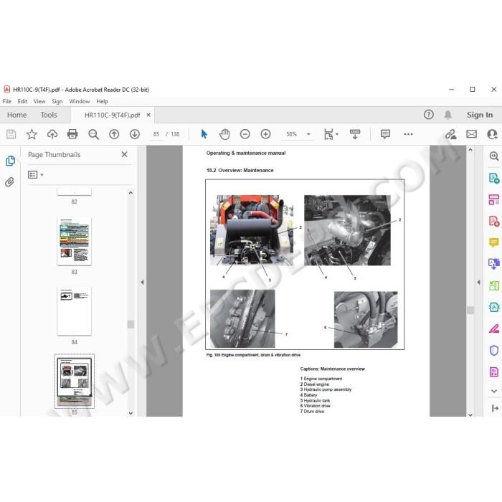The image size is (502, 502).
Task: Add a comment using the comment icon
Action: pos(385,134)
